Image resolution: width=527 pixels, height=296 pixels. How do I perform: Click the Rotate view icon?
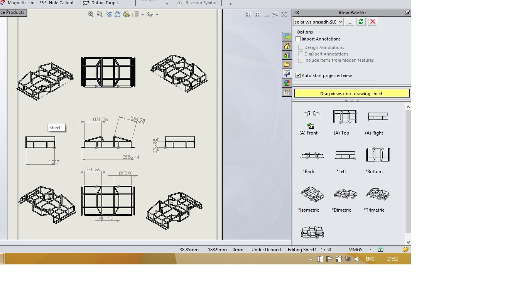(x=117, y=14)
